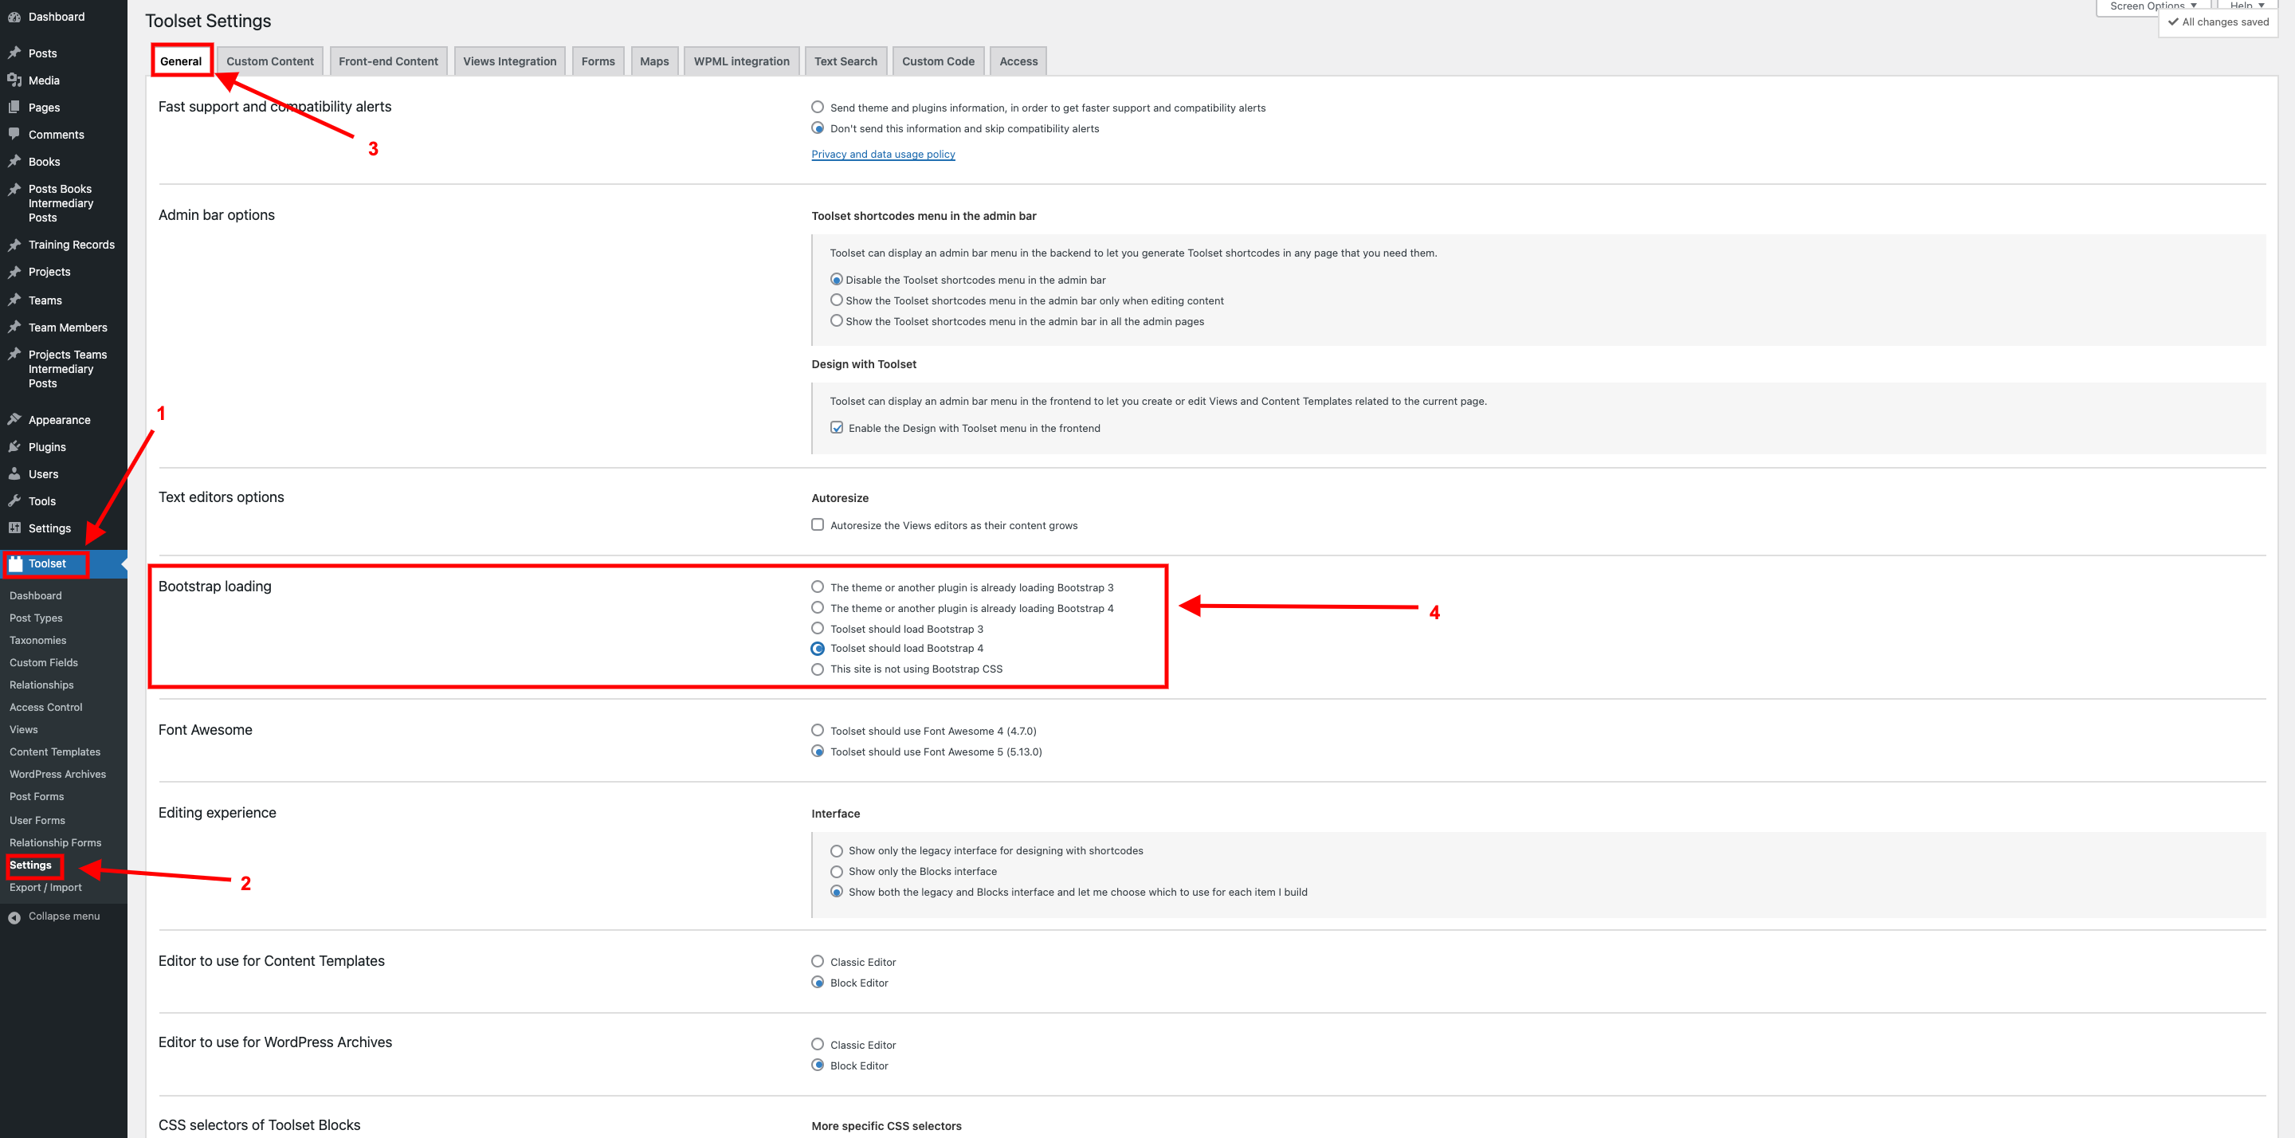Open the WPML integration tab
2295x1138 pixels.
point(741,61)
